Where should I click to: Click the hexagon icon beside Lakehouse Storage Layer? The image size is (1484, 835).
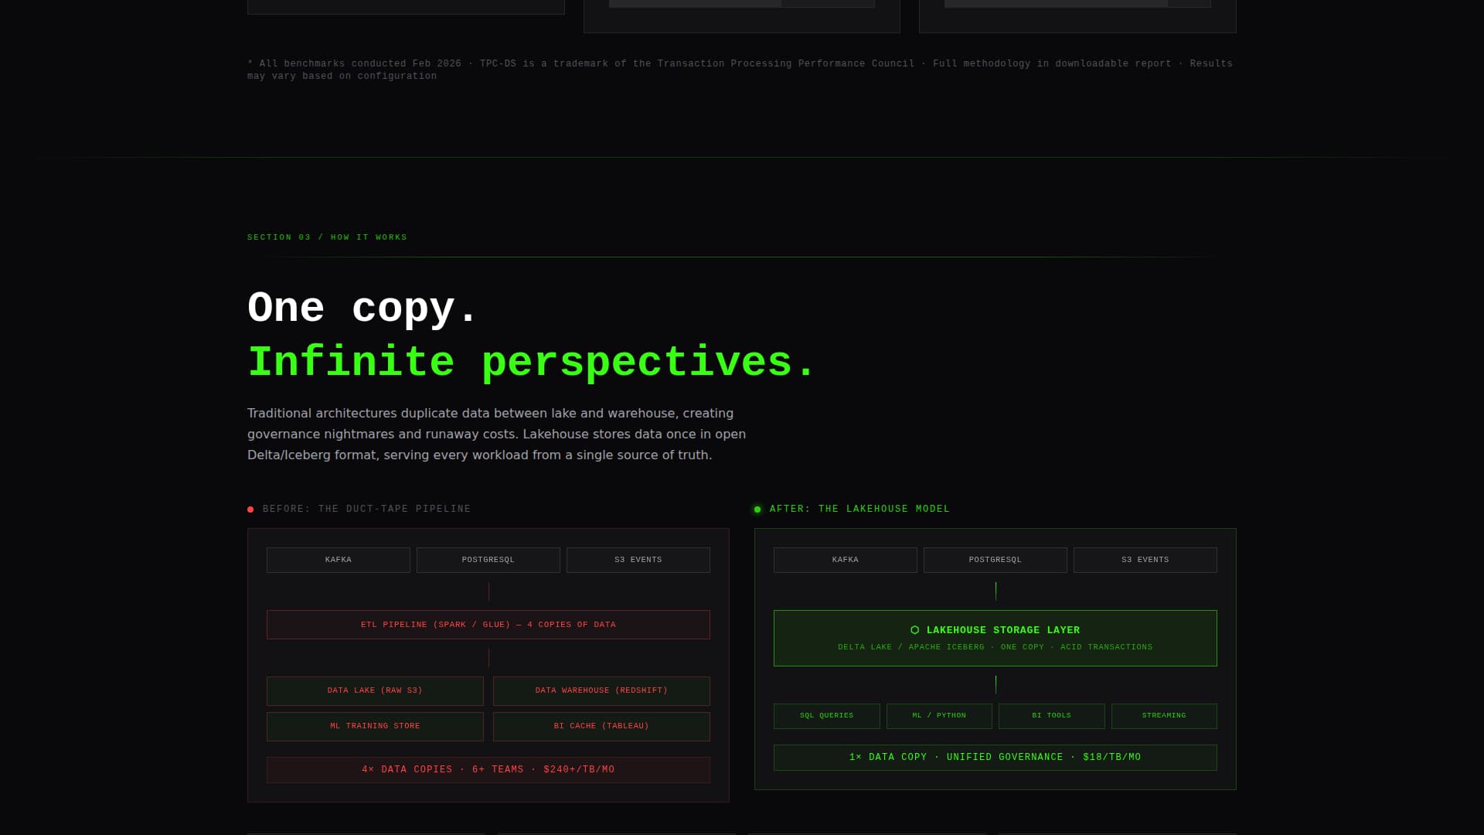(915, 630)
